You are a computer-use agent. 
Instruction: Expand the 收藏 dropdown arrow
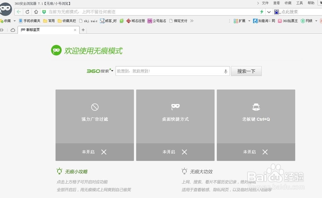pyautogui.click(x=14, y=21)
